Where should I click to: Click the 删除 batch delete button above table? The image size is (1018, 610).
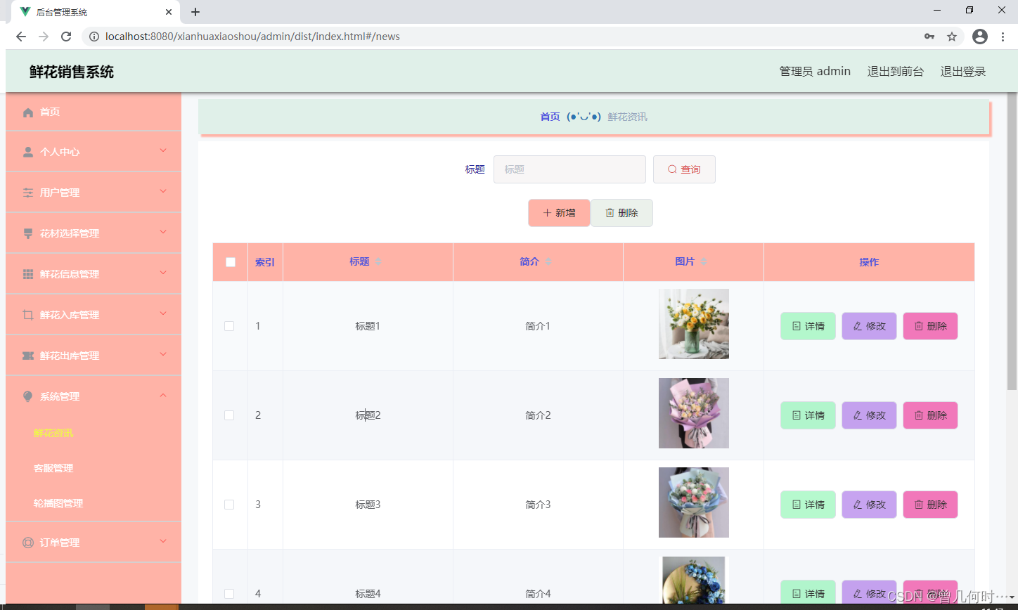[621, 213]
